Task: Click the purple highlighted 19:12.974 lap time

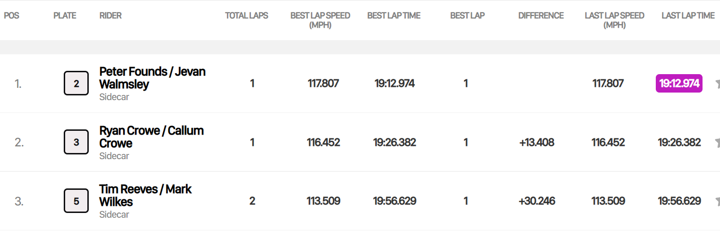Action: click(679, 84)
